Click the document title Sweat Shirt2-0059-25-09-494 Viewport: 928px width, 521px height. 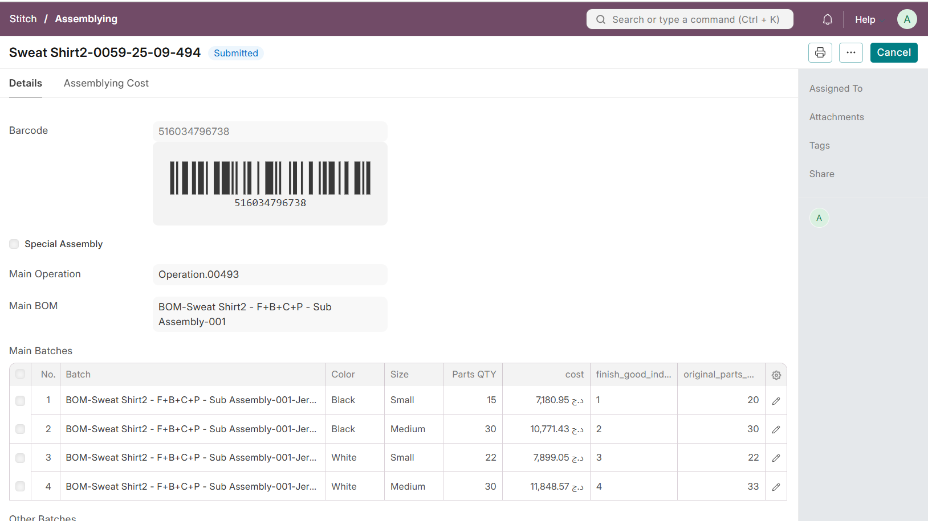point(105,52)
